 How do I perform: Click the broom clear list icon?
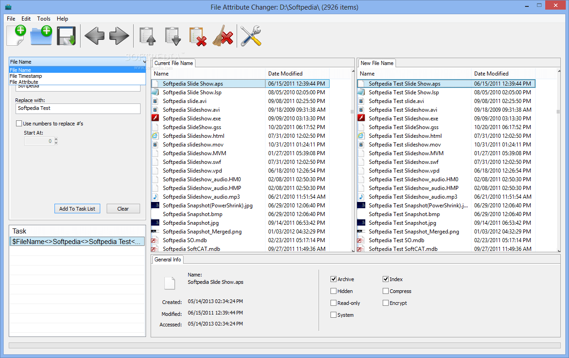[x=223, y=36]
